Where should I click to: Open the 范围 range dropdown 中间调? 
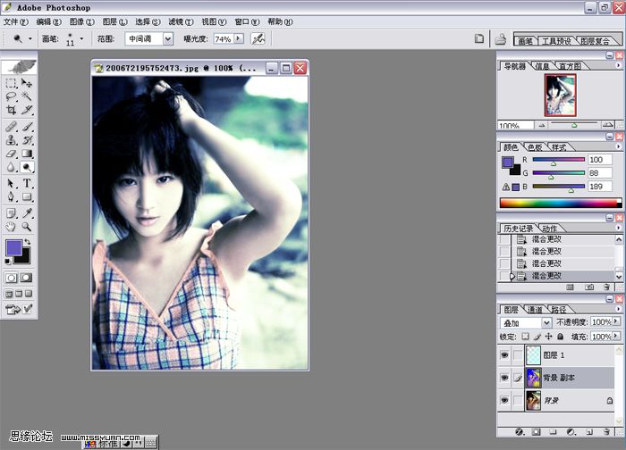pyautogui.click(x=168, y=38)
